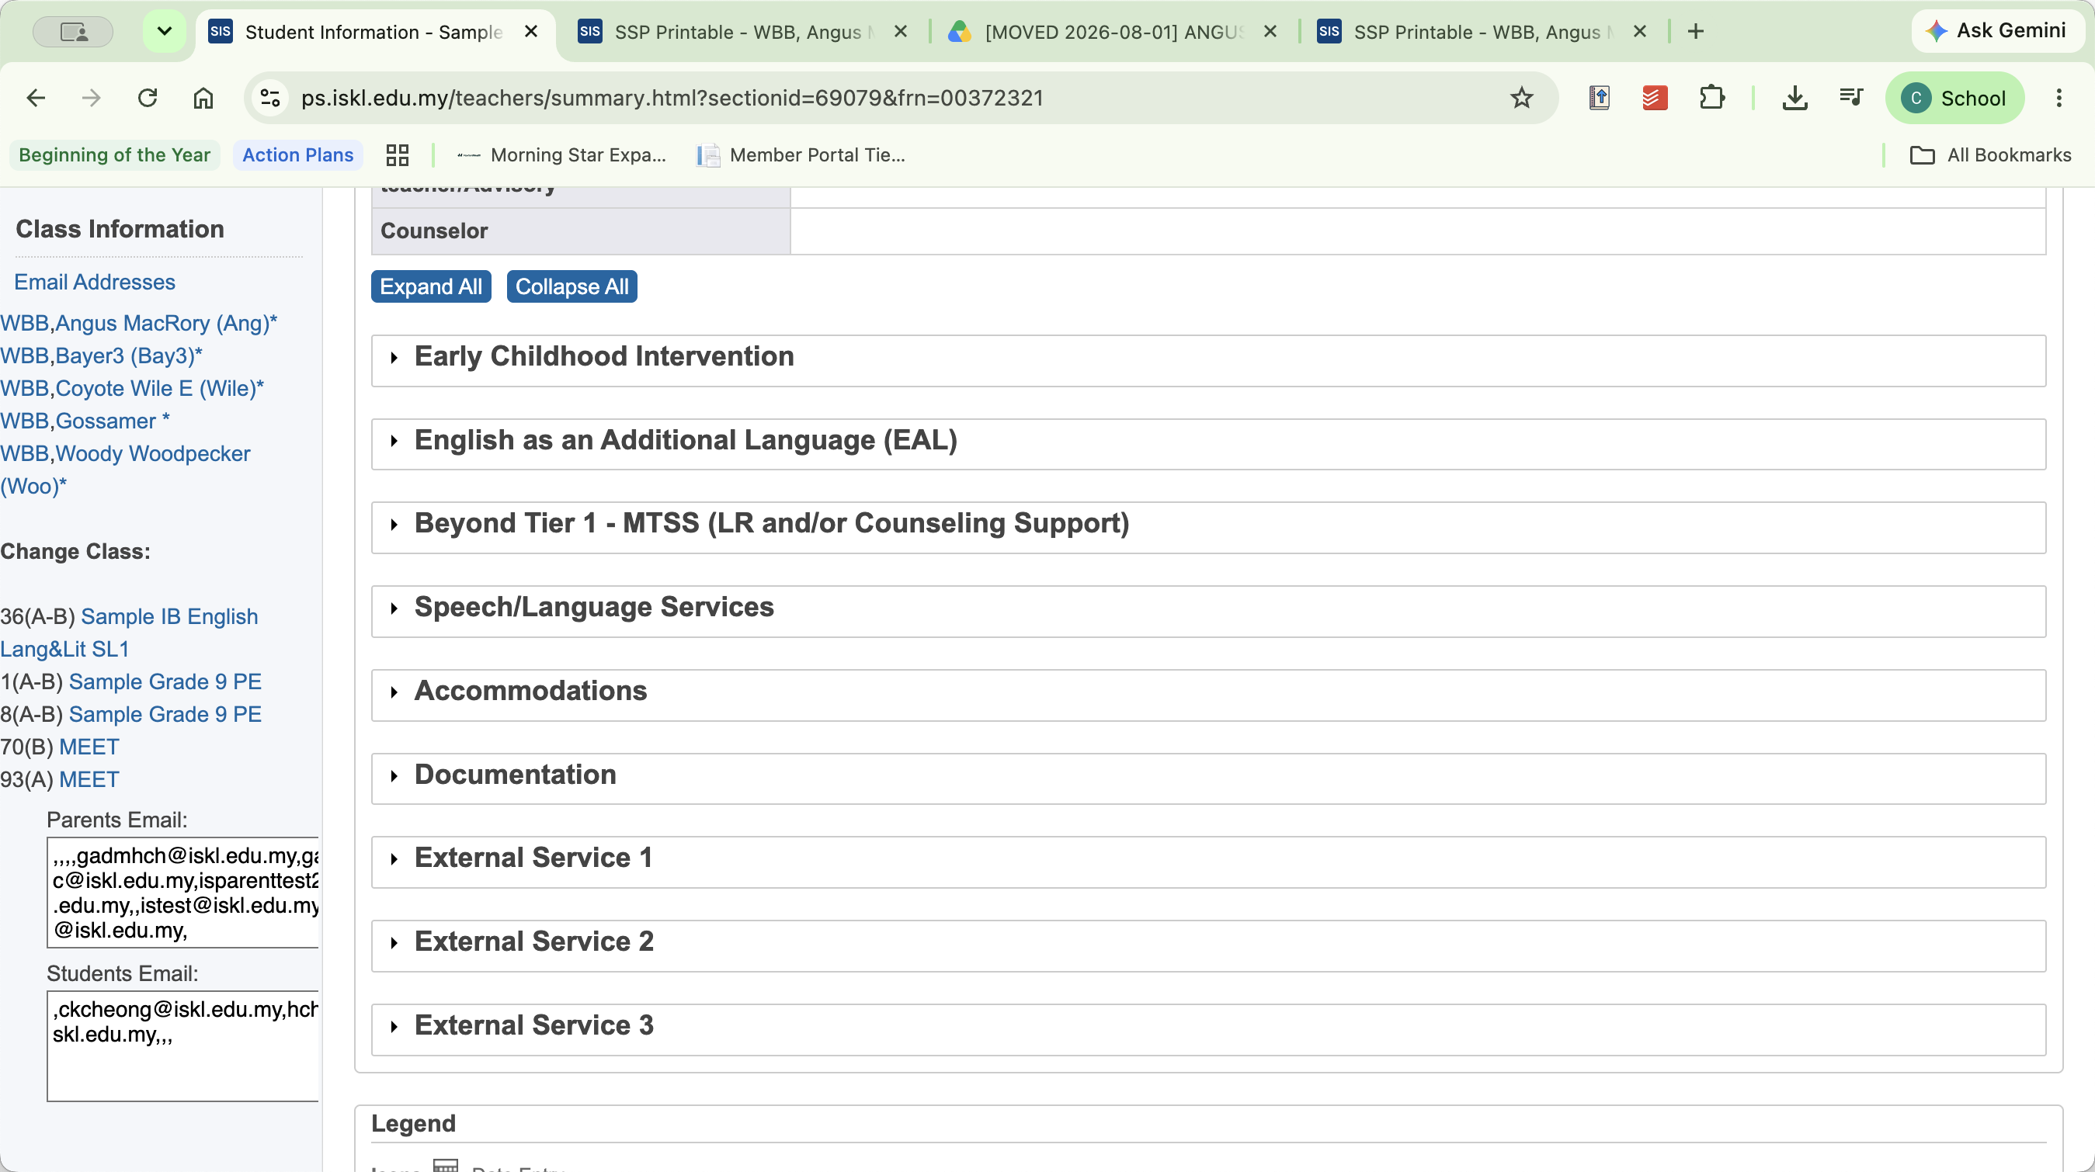Go back to the previous page
The image size is (2095, 1172).
(36, 99)
